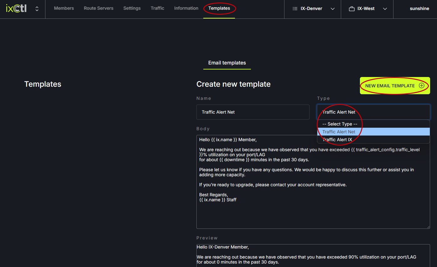Open the switcher arrows beside the ixctl logo
Image resolution: width=437 pixels, height=267 pixels.
coord(37,9)
